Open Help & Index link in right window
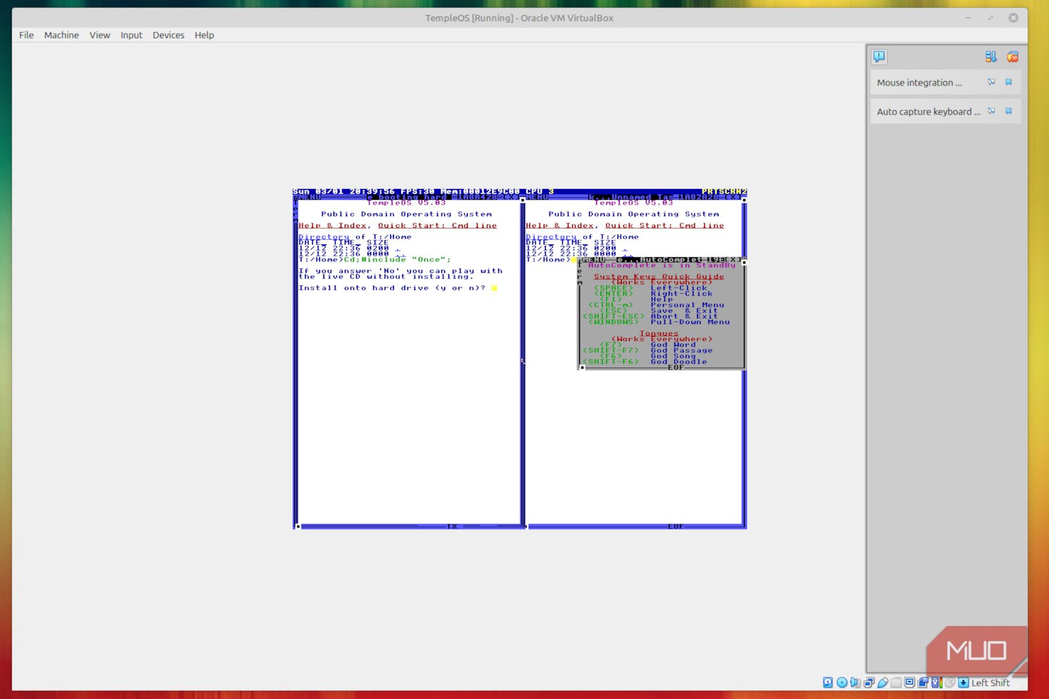This screenshot has height=699, width=1049. click(560, 225)
